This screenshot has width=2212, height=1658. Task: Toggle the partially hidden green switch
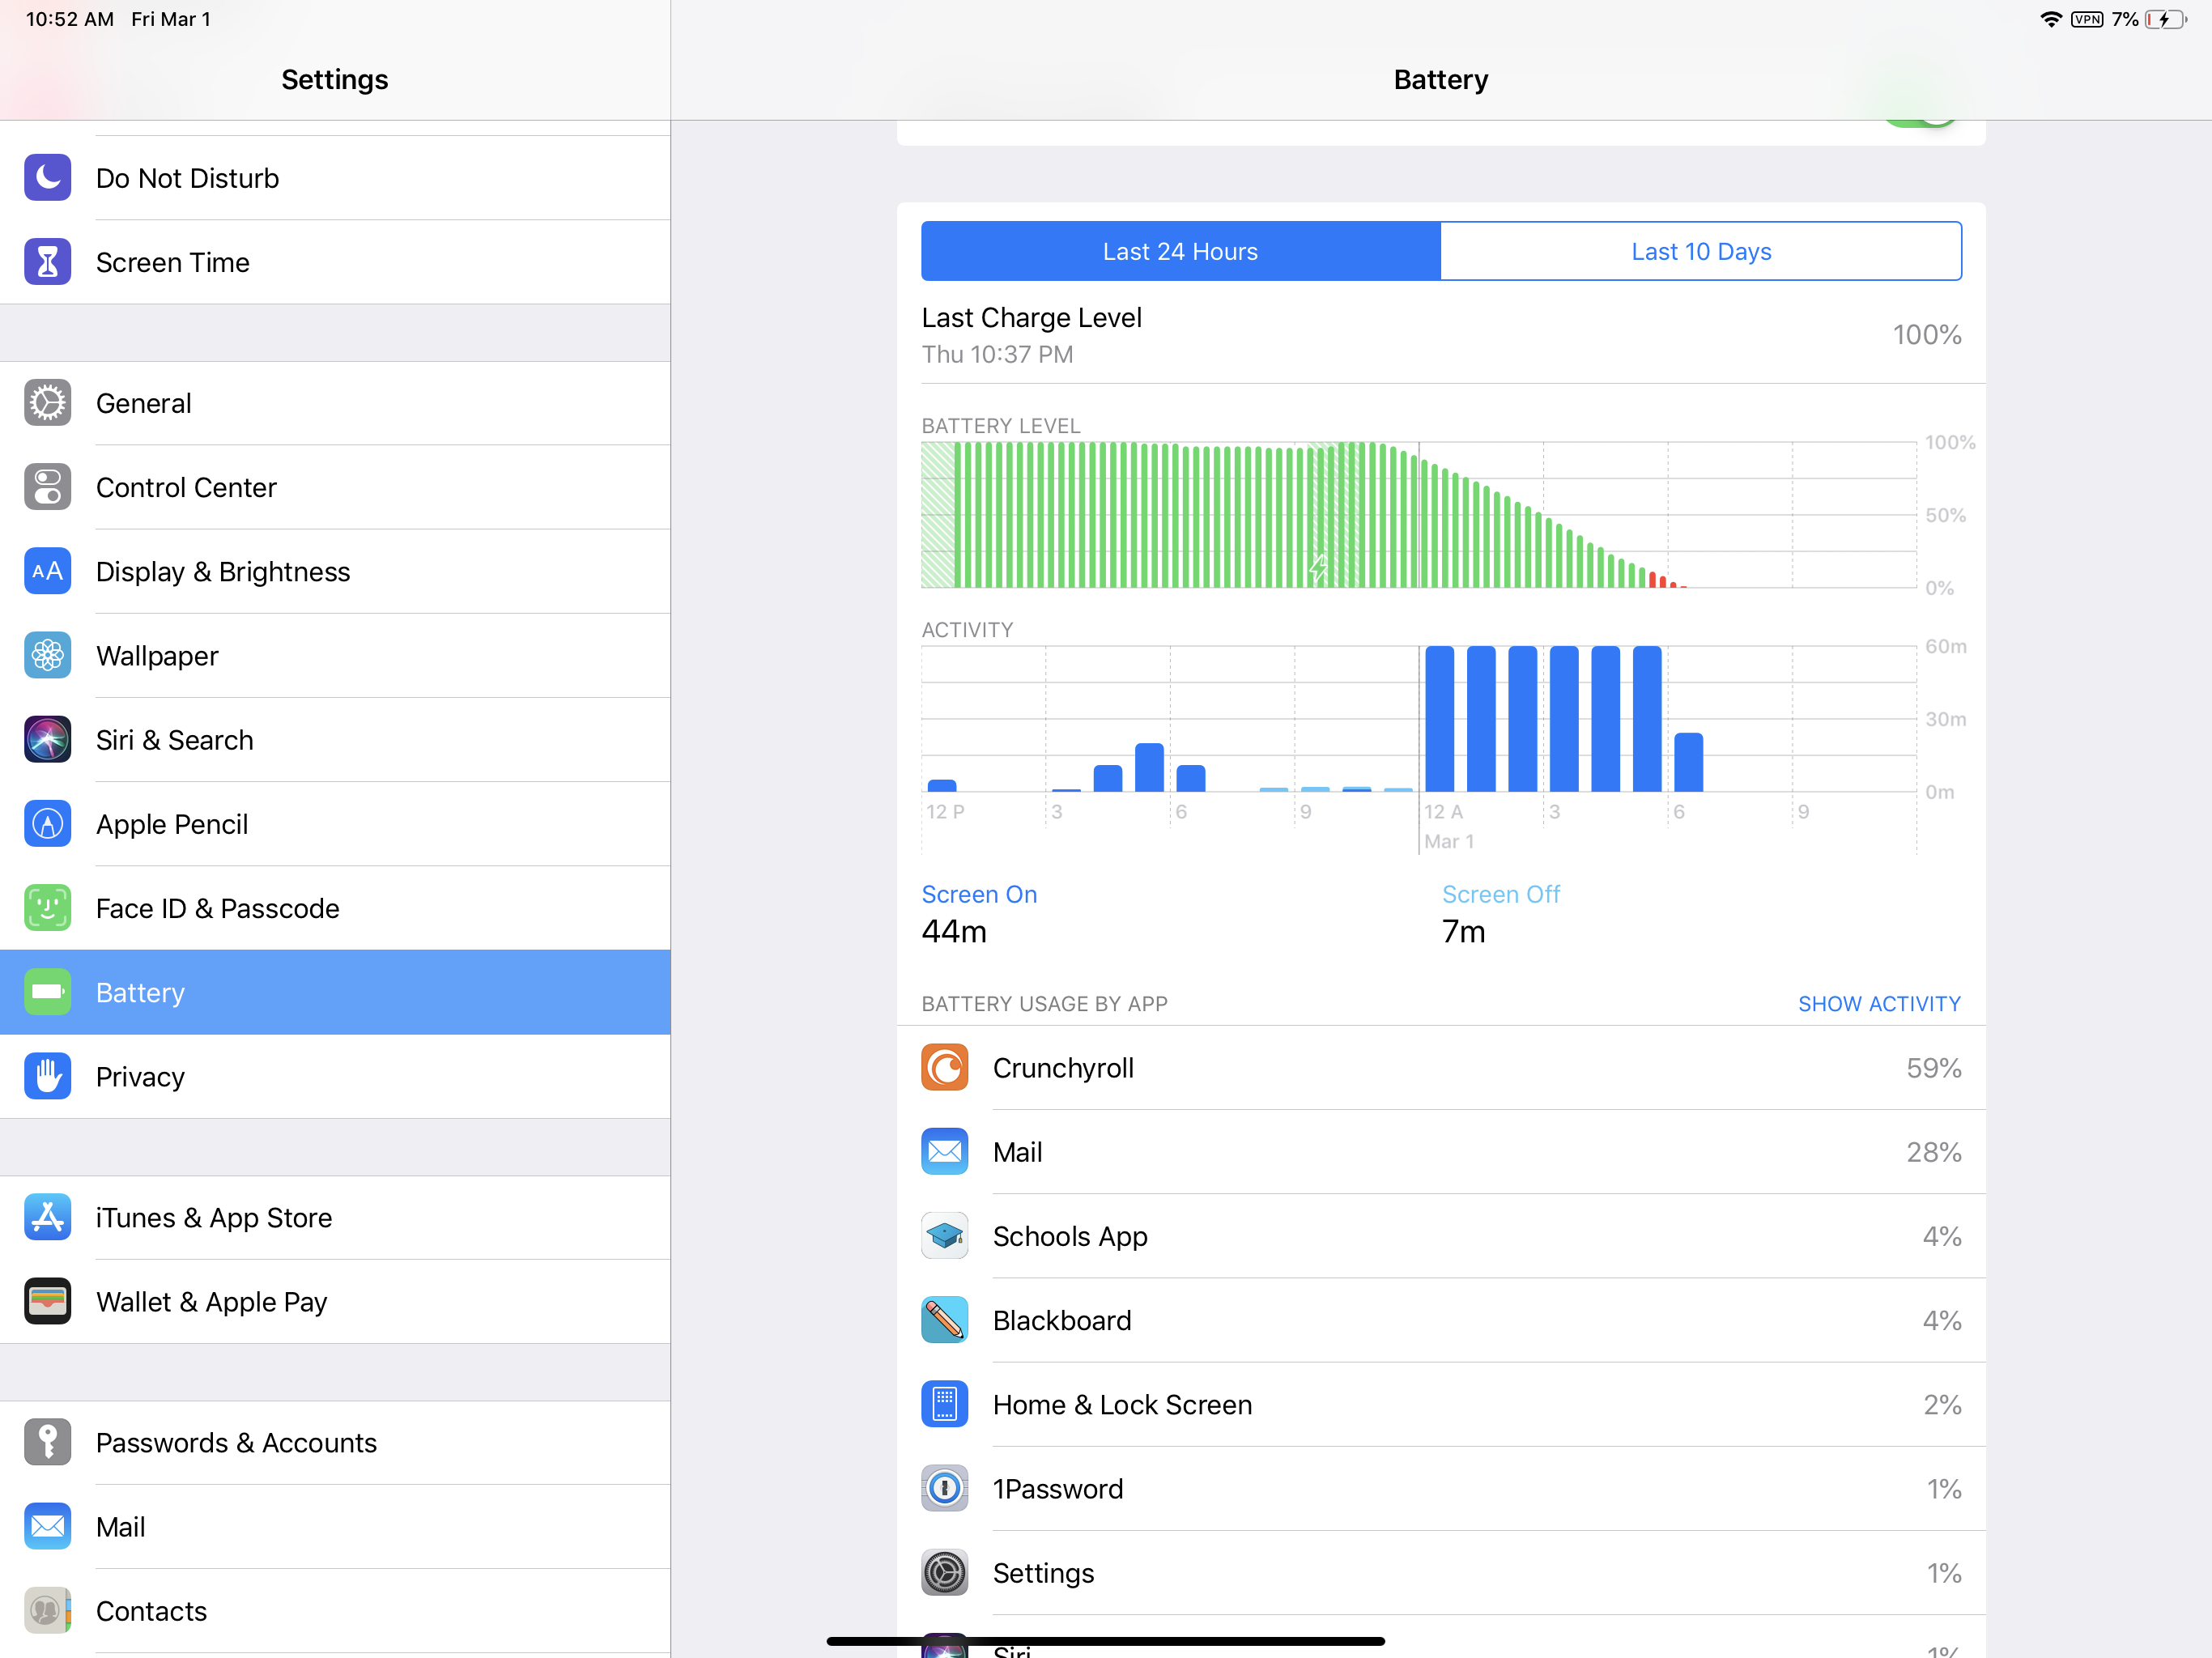1920,124
